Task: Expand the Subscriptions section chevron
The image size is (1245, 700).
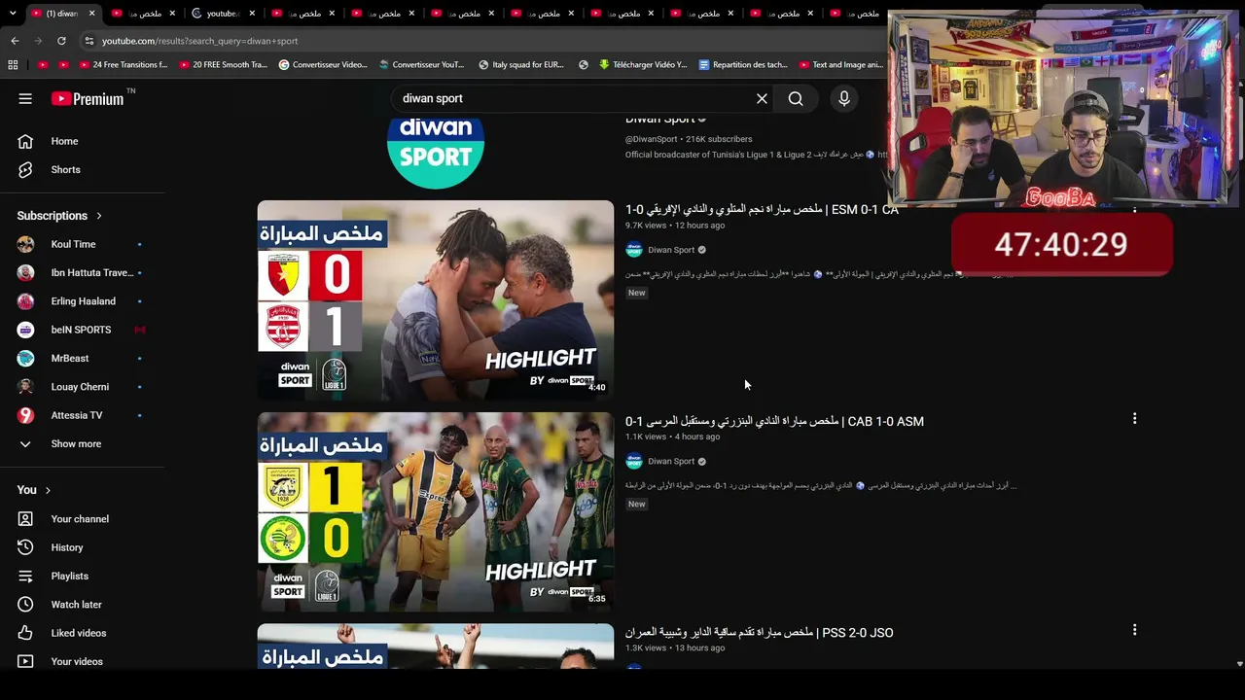Action: (x=98, y=216)
